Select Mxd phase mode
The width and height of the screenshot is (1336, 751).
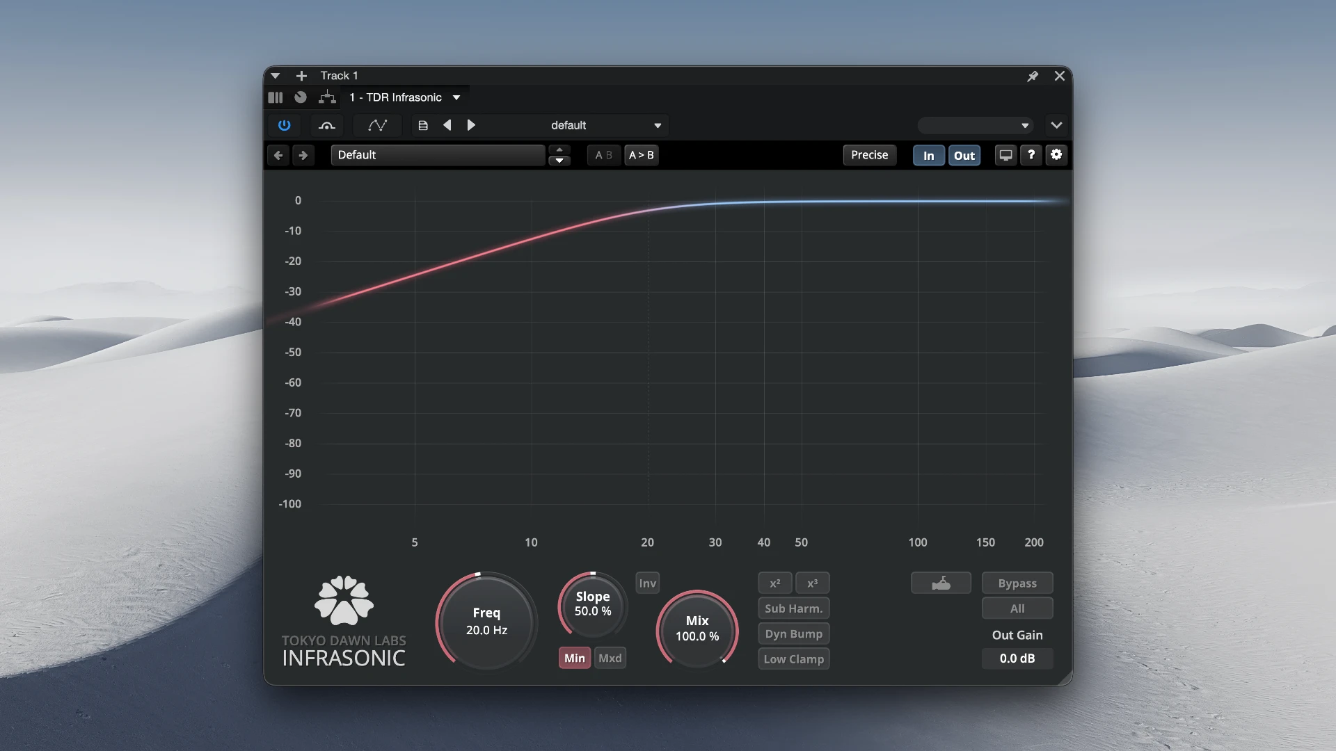[x=610, y=658]
